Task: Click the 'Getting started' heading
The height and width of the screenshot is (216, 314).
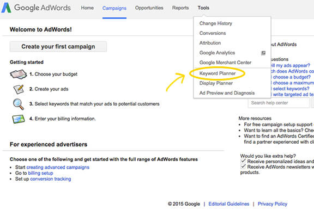Action: (x=27, y=62)
